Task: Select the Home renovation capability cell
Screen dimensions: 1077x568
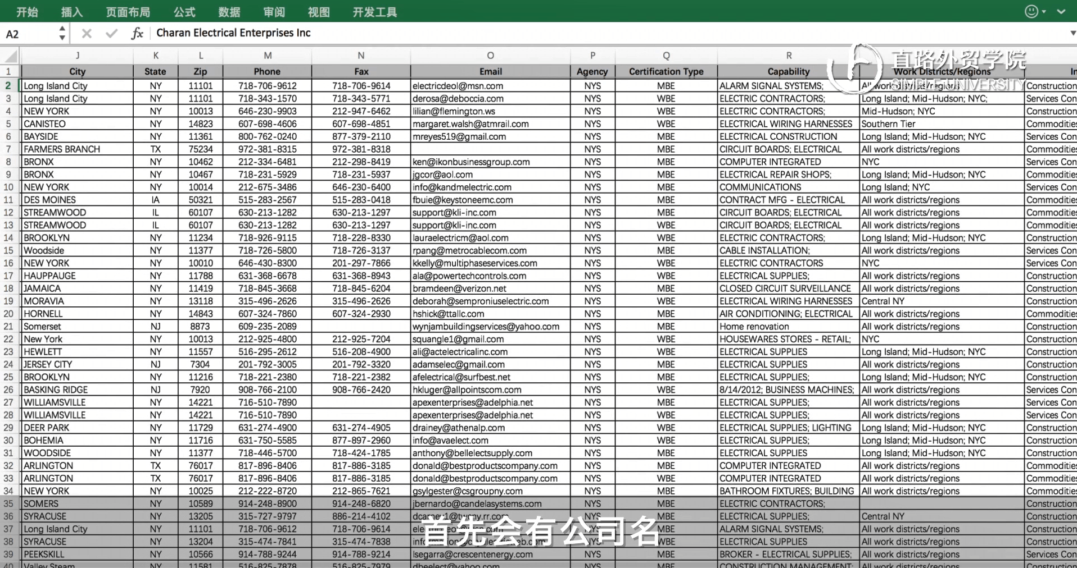Action: (789, 327)
